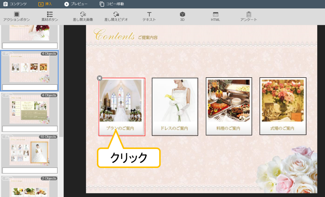This screenshot has height=197, width=325.
Task: Click the 料理のご案内 food card
Action: [229, 107]
